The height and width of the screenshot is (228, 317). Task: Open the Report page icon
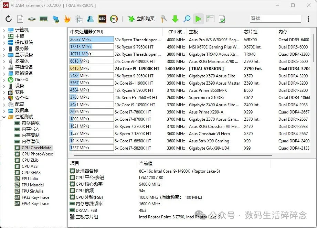tap(20, 19)
